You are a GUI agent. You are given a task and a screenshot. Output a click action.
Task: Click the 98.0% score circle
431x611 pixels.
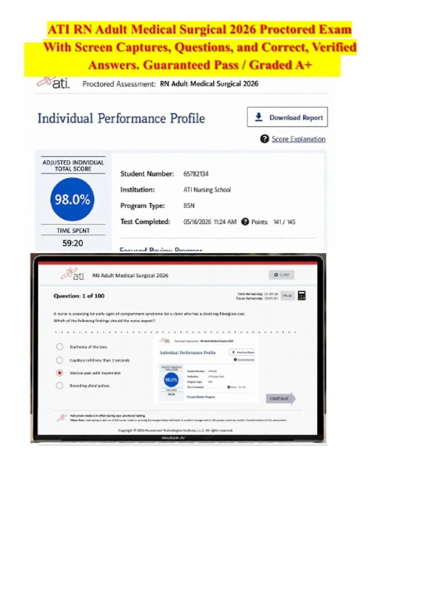coord(73,199)
